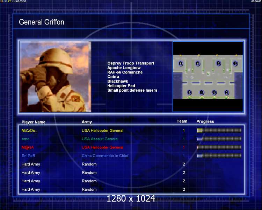Click red USA Helicopter General army

(102, 147)
